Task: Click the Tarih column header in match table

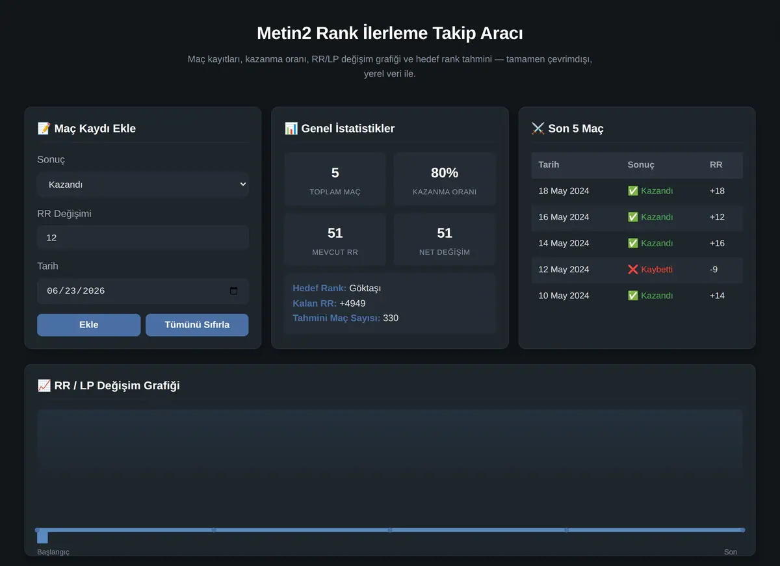Action: [x=549, y=165]
